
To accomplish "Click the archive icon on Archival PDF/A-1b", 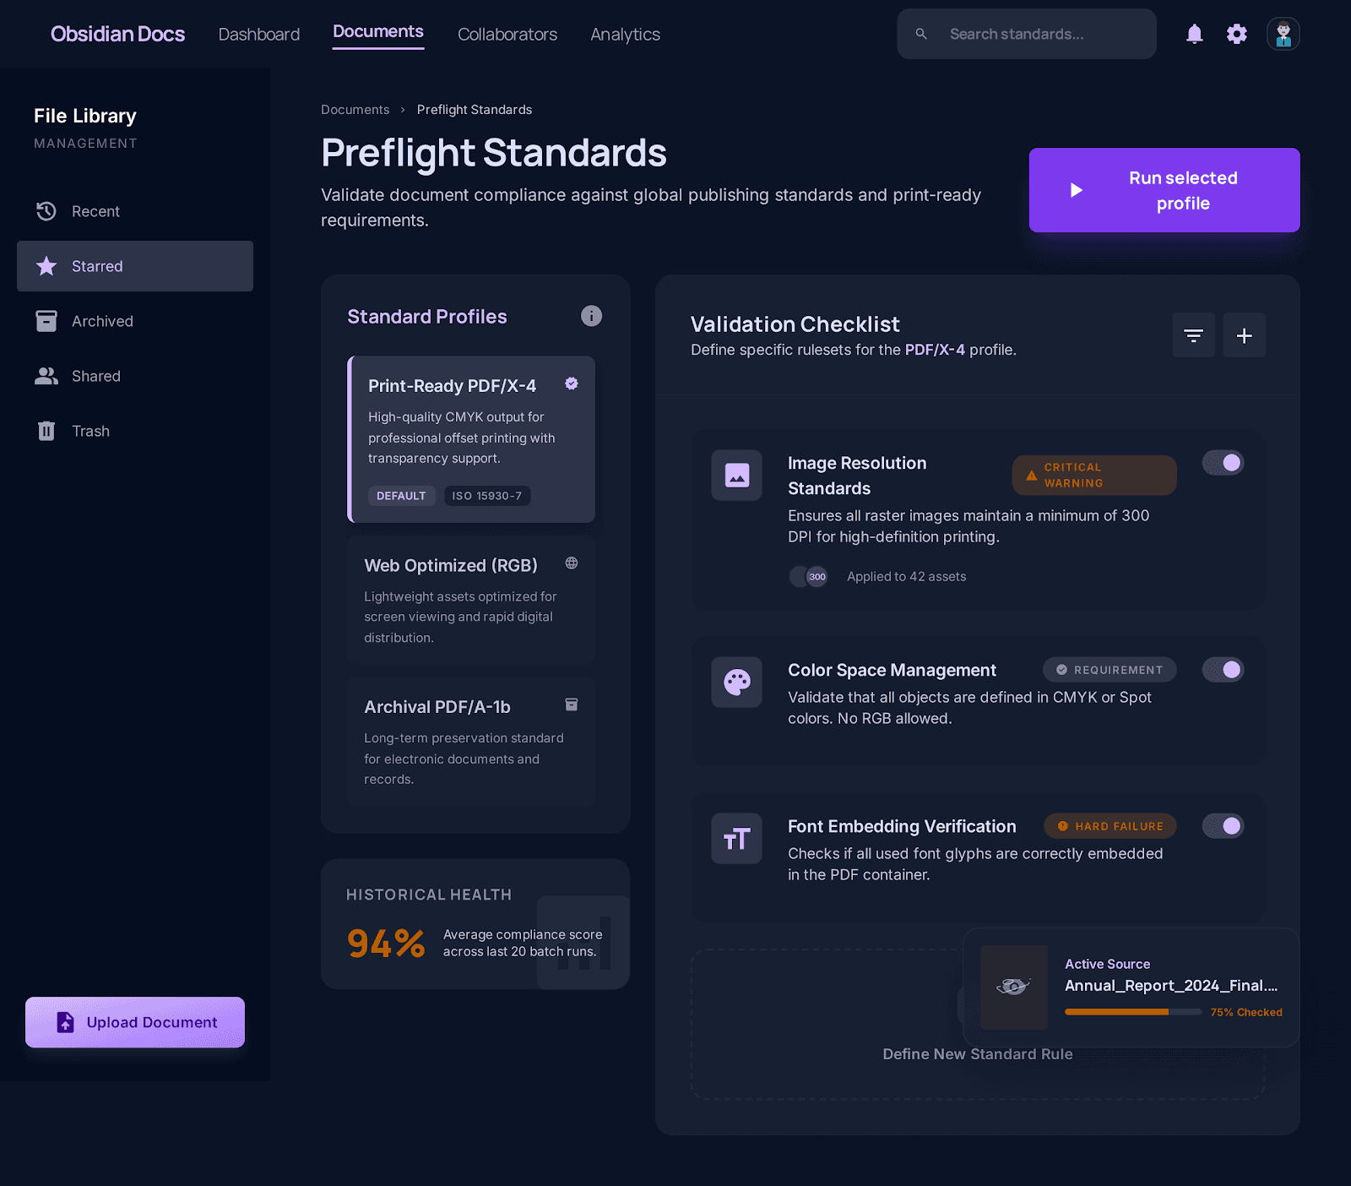I will pyautogui.click(x=572, y=705).
